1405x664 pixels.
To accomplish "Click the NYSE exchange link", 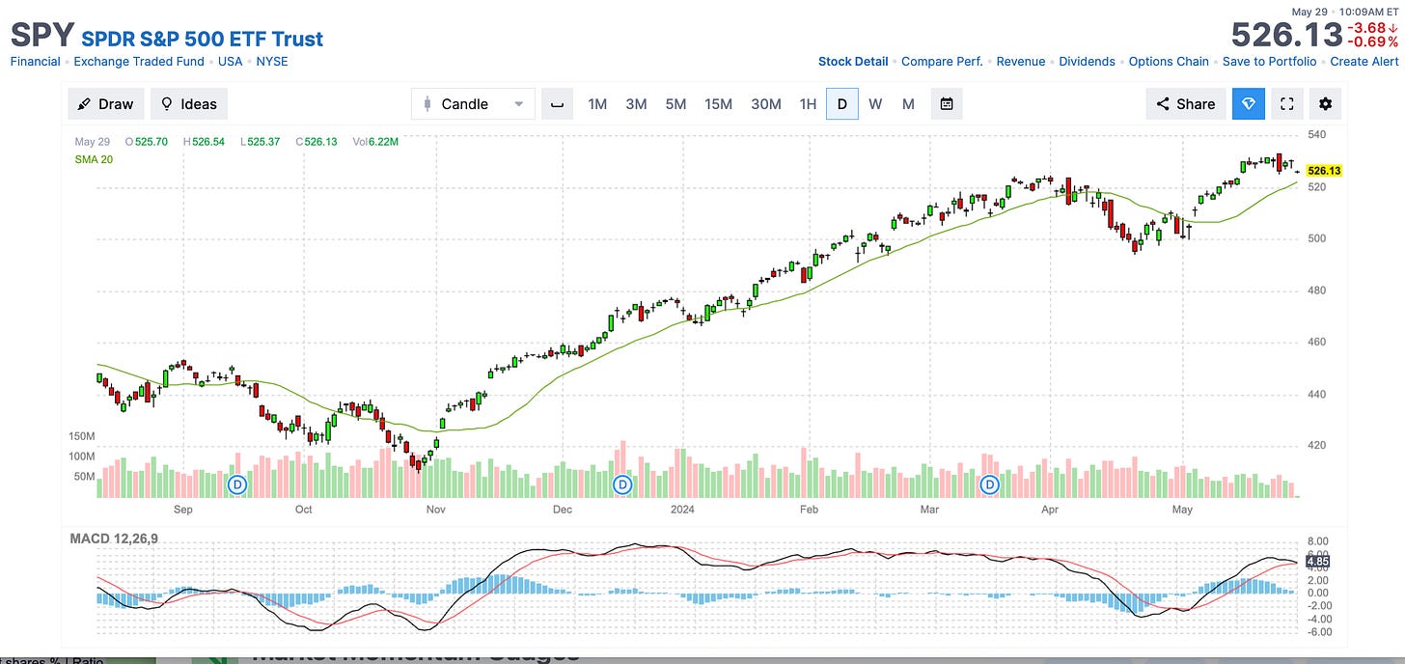I will pyautogui.click(x=272, y=61).
